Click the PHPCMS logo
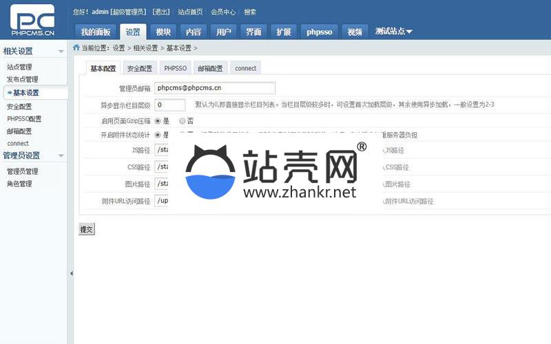The width and height of the screenshot is (551, 344). pos(32,19)
